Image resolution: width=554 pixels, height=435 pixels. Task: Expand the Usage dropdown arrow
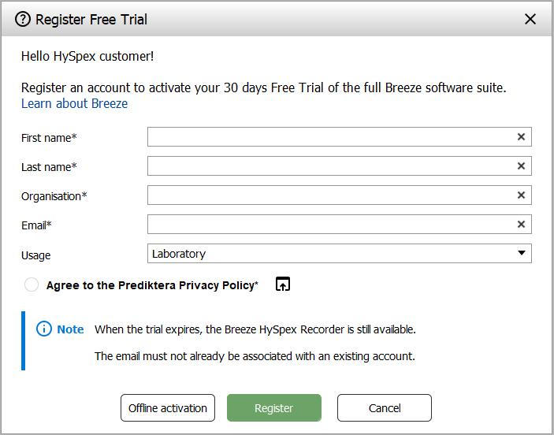pos(521,254)
